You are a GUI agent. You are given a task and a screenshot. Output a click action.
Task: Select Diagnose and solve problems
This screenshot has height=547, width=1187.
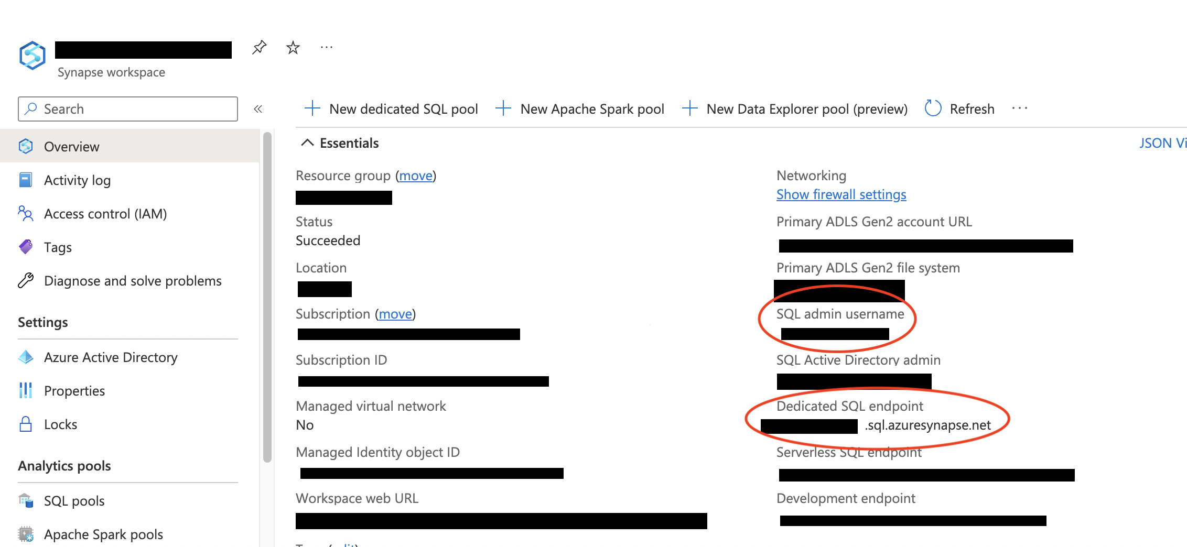click(133, 280)
